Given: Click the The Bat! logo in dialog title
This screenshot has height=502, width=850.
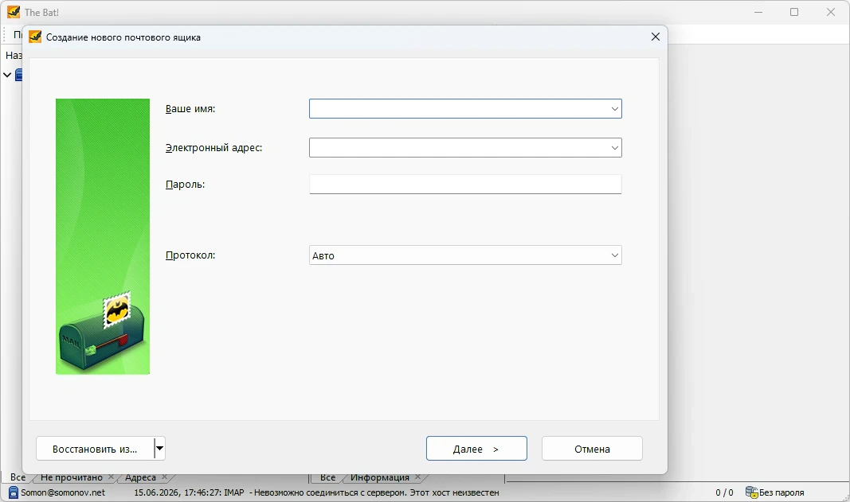Looking at the screenshot, I should pos(35,37).
